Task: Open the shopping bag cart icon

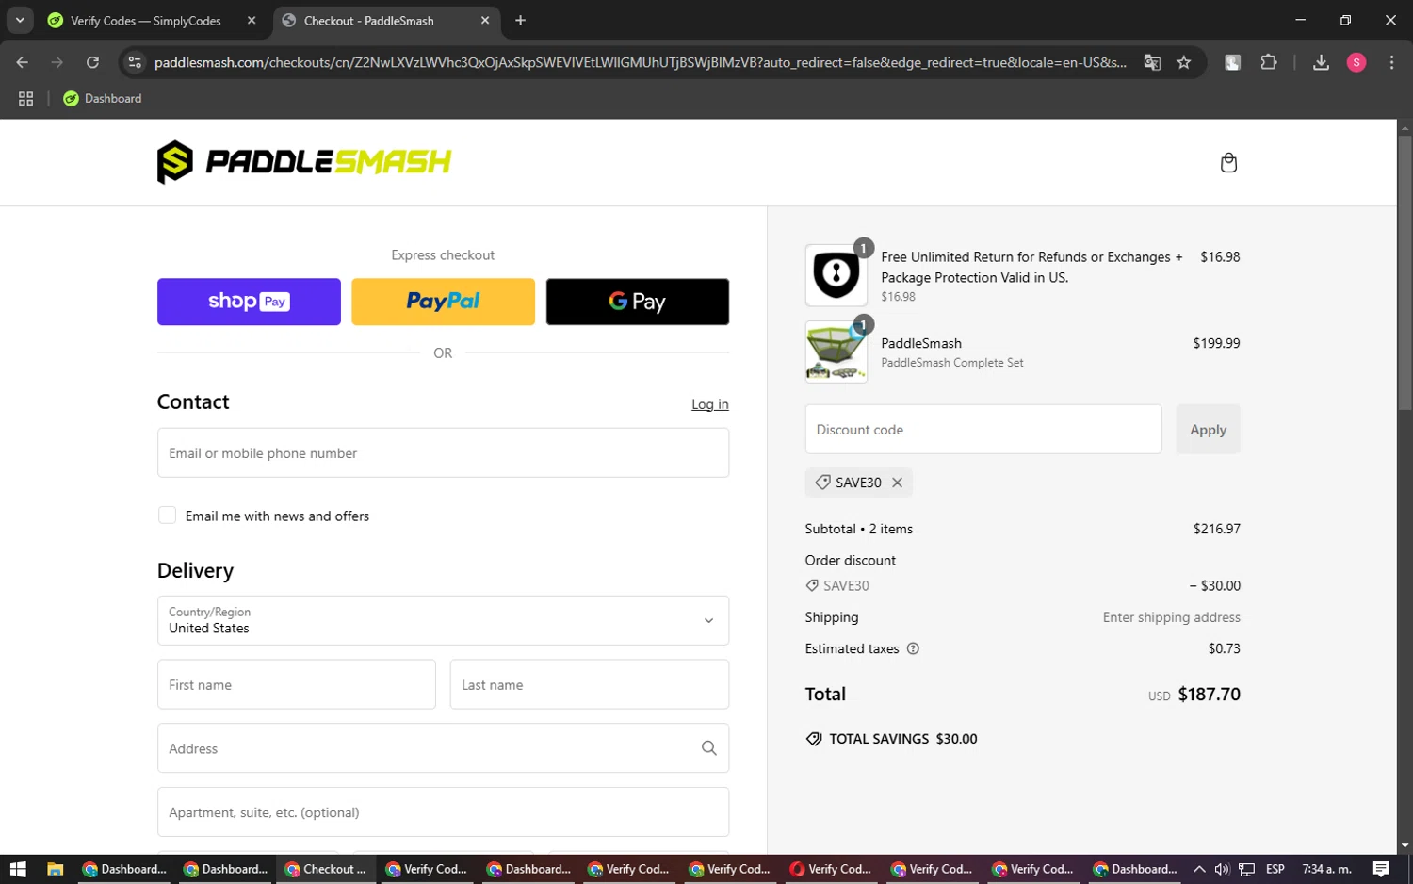Action: point(1228,162)
